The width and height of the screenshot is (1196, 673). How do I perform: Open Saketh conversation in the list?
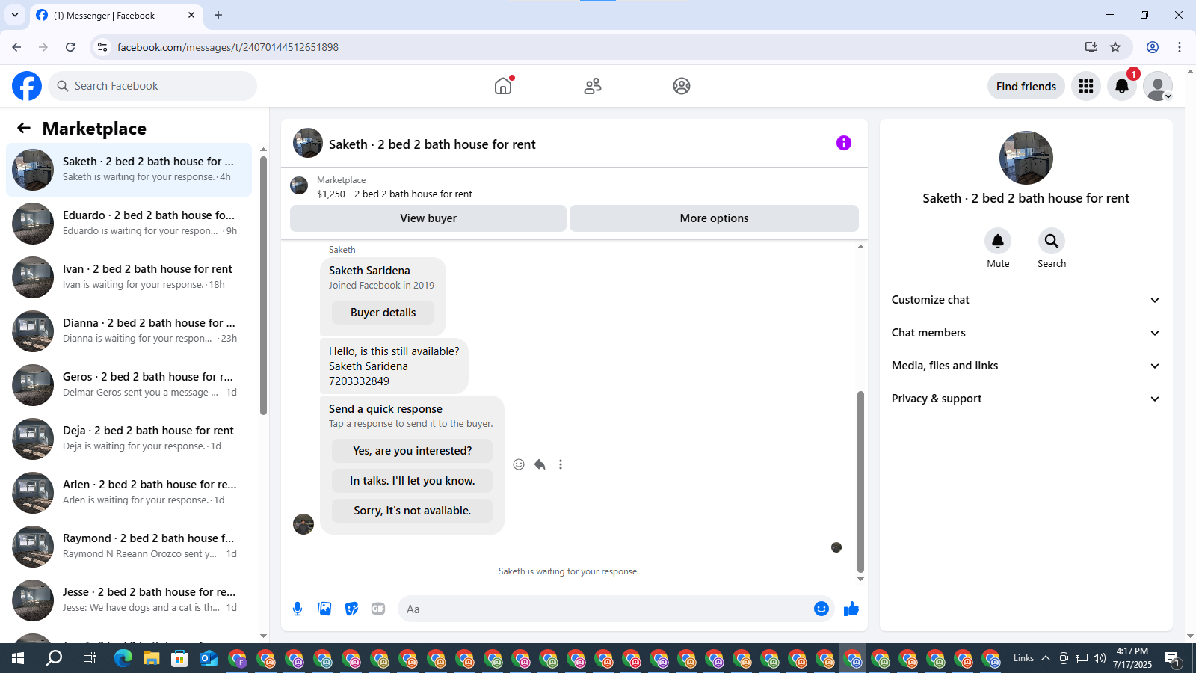(129, 170)
